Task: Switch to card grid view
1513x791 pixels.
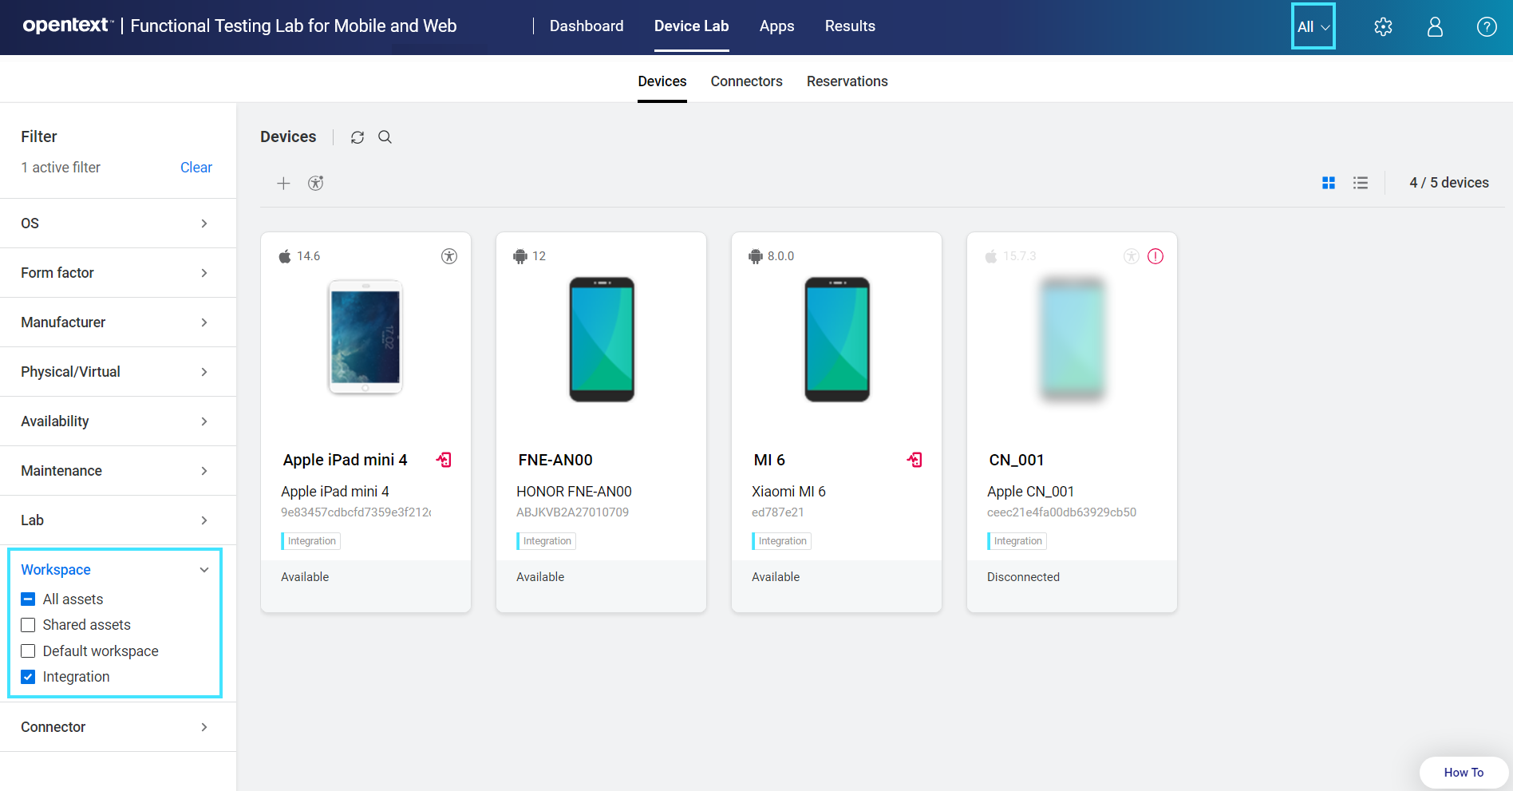Action: click(x=1329, y=183)
